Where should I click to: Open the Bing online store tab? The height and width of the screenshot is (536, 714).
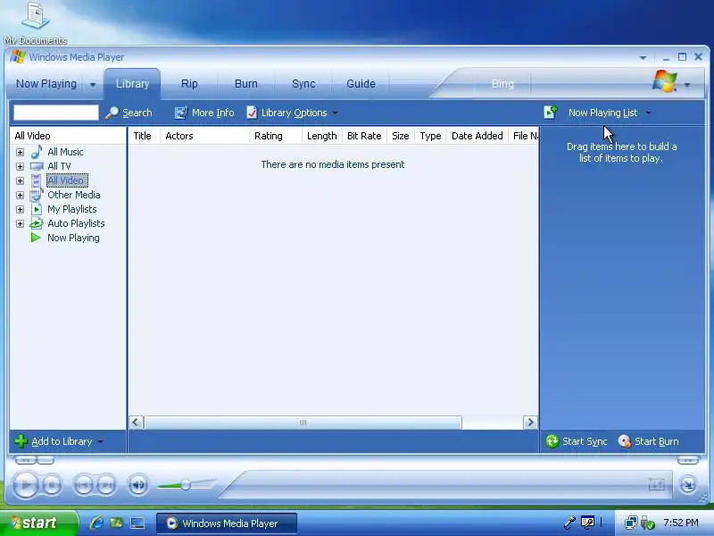502,84
